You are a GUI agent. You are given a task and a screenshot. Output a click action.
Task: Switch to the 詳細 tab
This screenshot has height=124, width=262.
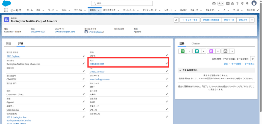point(21,44)
